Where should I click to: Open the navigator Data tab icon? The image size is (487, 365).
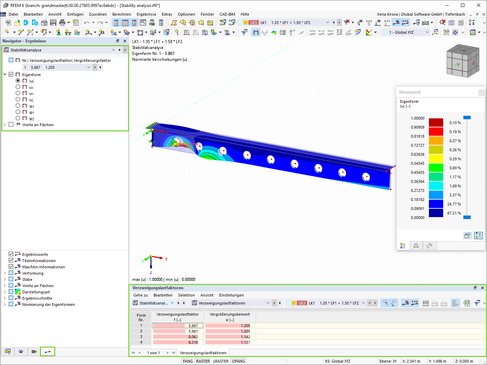pos(8,351)
